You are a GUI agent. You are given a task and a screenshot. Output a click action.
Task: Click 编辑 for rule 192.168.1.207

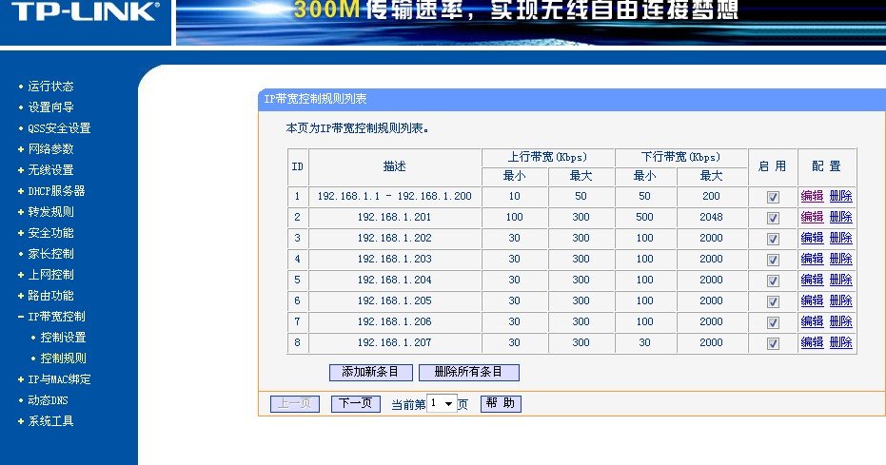click(x=812, y=342)
